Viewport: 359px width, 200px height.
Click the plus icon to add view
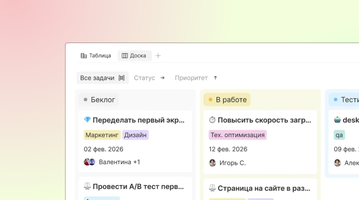pos(158,56)
